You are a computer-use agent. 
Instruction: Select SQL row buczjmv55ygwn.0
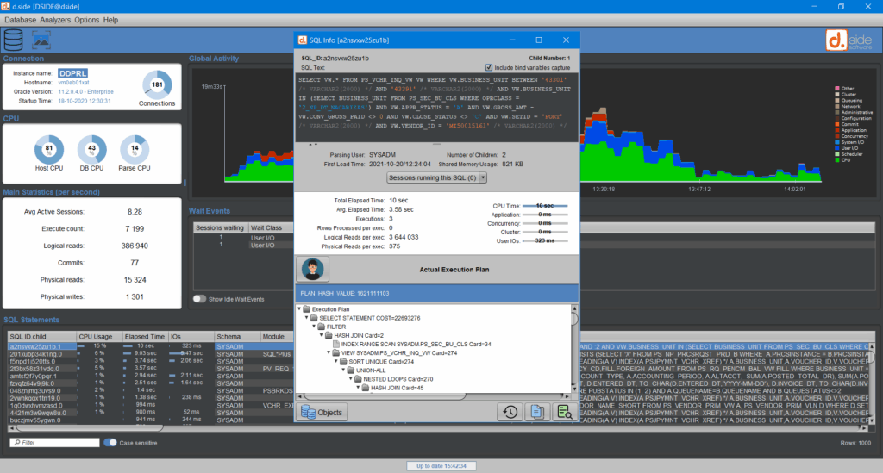point(151,420)
